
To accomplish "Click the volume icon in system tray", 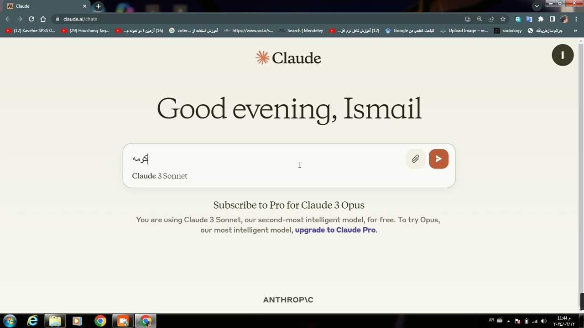I will click(x=543, y=321).
